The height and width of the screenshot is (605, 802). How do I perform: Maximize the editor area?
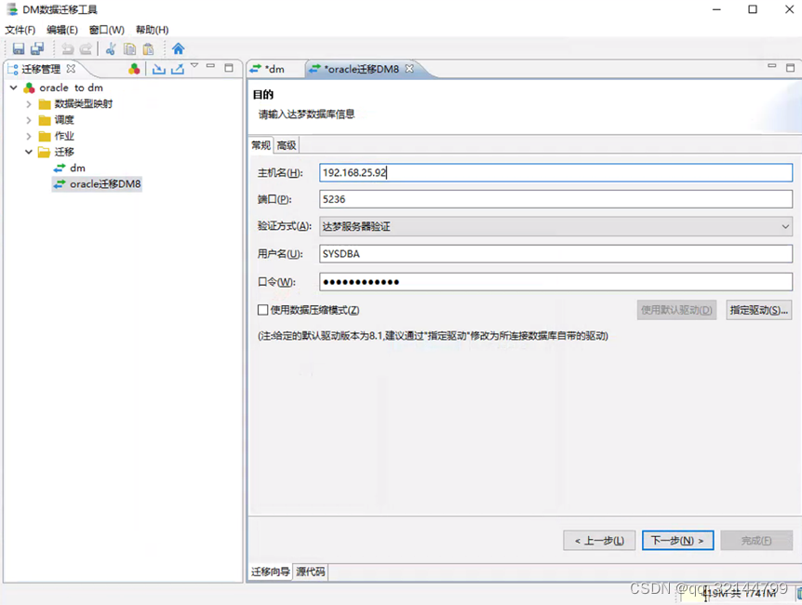pyautogui.click(x=790, y=68)
